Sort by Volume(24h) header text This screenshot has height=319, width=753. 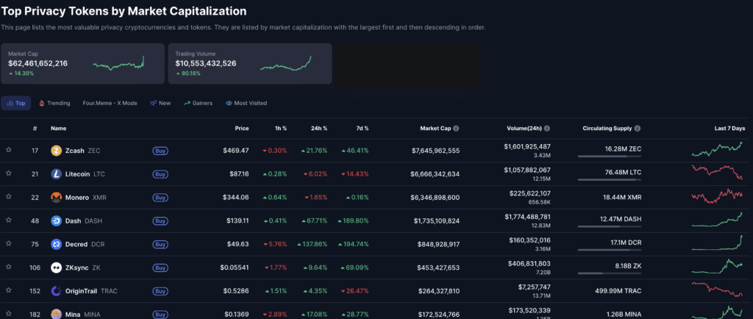tap(524, 129)
